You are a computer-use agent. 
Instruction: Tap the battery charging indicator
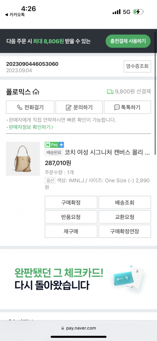click(x=139, y=12)
